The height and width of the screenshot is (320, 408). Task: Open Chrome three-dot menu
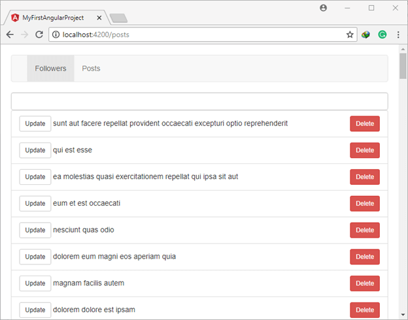point(398,35)
